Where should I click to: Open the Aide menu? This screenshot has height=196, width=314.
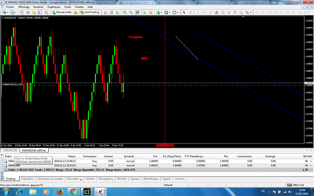[x=90, y=7]
